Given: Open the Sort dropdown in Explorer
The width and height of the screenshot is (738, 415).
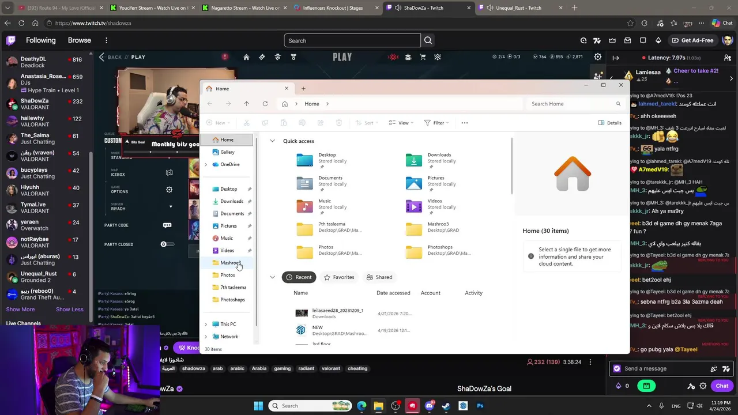Looking at the screenshot, I should point(367,123).
